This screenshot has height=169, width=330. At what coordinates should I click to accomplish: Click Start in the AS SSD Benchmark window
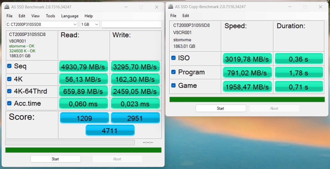[55, 159]
